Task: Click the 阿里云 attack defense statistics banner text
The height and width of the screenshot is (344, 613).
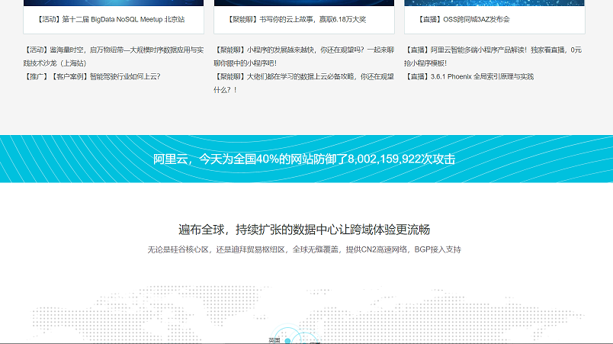Action: click(x=304, y=159)
